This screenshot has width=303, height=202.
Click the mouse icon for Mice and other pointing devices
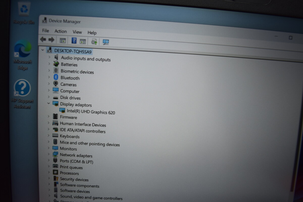point(55,142)
